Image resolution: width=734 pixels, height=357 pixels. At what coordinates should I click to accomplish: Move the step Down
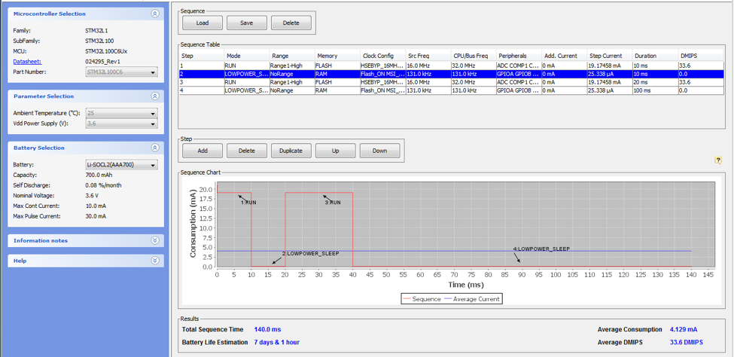379,151
